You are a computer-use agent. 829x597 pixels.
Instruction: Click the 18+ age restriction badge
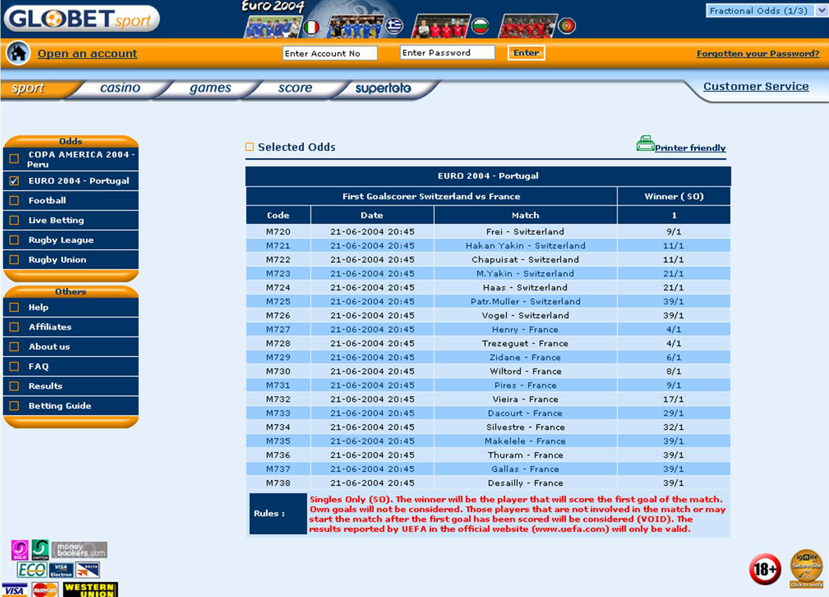pyautogui.click(x=765, y=569)
